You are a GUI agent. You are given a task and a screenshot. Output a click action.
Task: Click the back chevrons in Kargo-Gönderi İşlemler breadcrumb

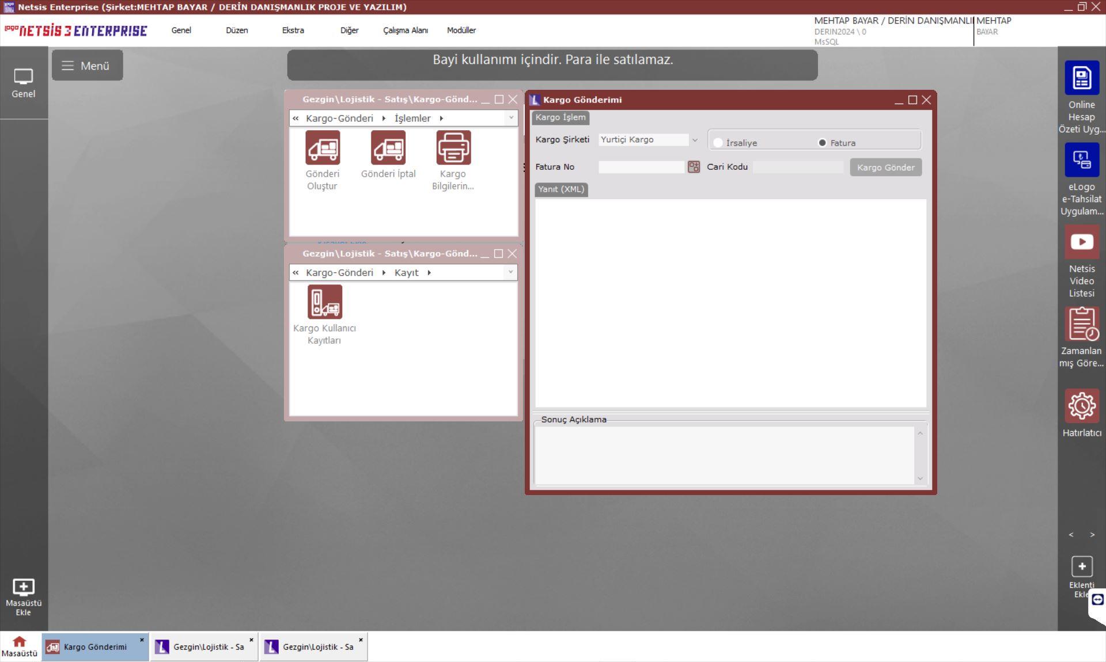[x=296, y=118]
